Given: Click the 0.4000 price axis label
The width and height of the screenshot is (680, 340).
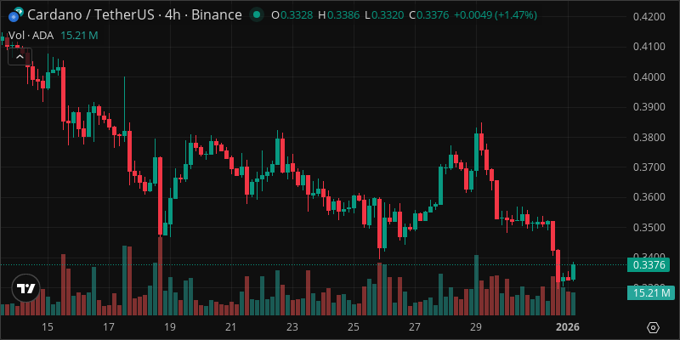Looking at the screenshot, I should (x=649, y=77).
